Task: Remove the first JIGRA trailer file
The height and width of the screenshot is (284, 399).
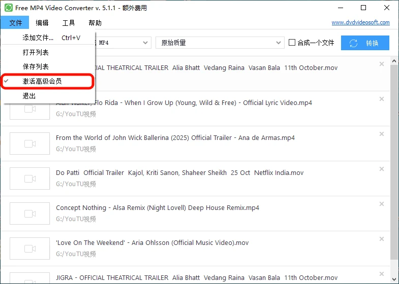Action: (381, 64)
